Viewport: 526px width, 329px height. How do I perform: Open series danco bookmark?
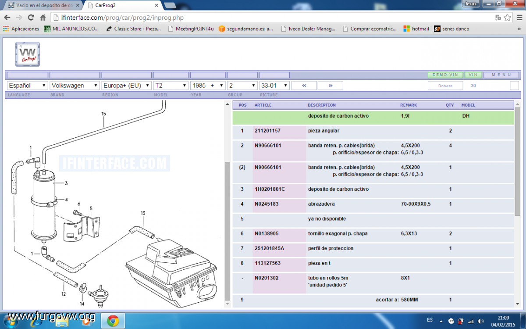(451, 29)
